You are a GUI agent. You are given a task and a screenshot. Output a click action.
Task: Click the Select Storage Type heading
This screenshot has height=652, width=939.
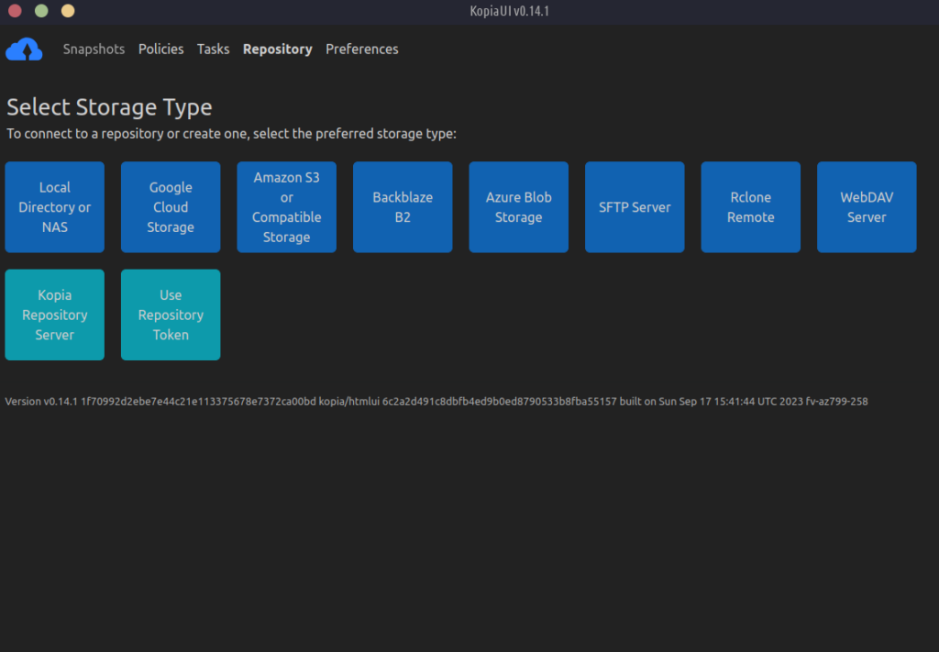[x=110, y=107]
